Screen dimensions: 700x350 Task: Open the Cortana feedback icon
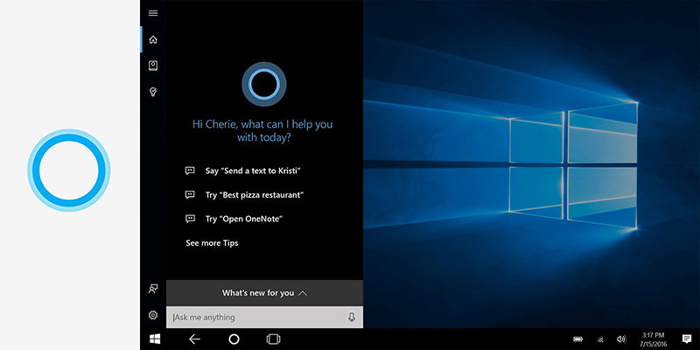point(153,288)
